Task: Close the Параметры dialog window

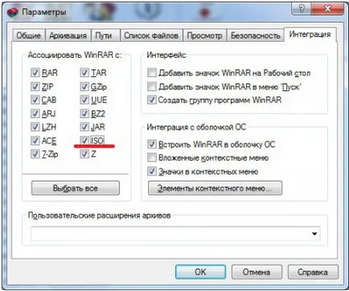Action: pyautogui.click(x=327, y=9)
